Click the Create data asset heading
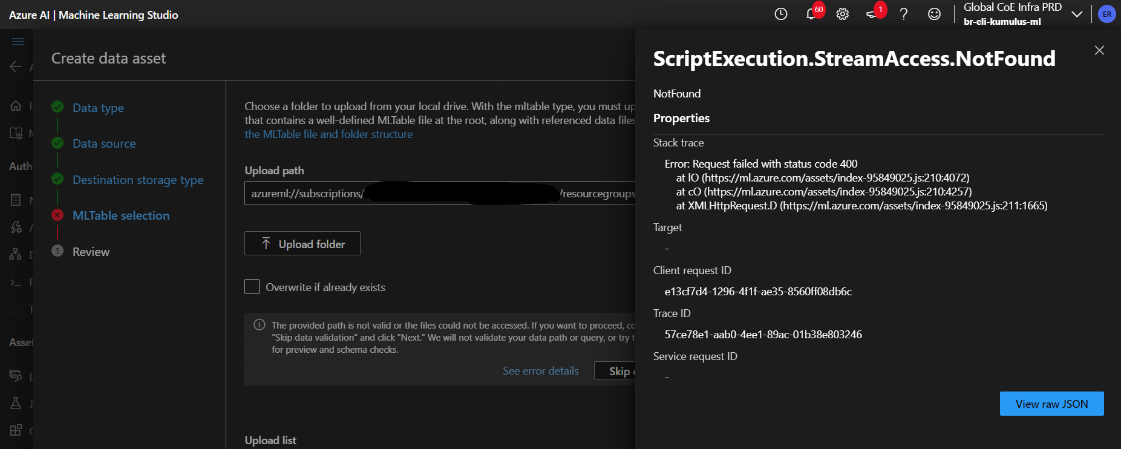The image size is (1121, 449). point(108,59)
